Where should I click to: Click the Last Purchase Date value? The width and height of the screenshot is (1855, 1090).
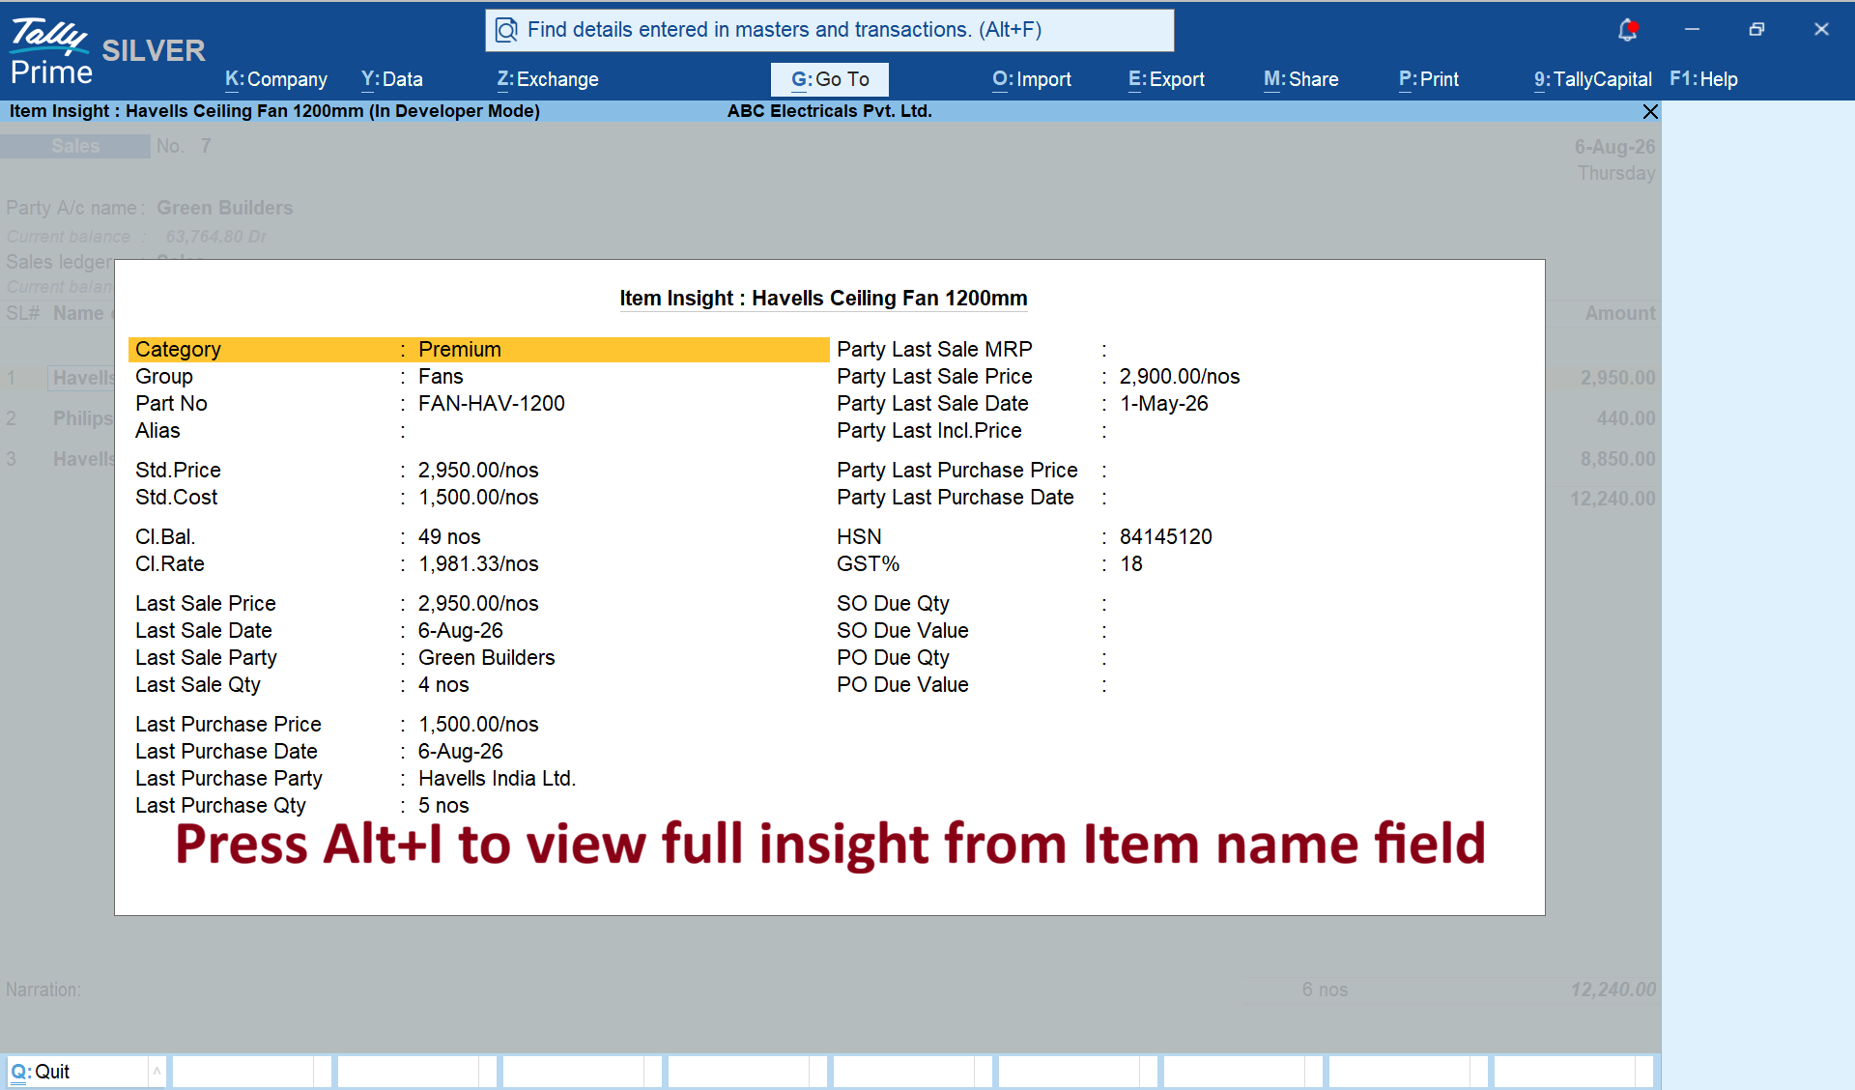[461, 752]
